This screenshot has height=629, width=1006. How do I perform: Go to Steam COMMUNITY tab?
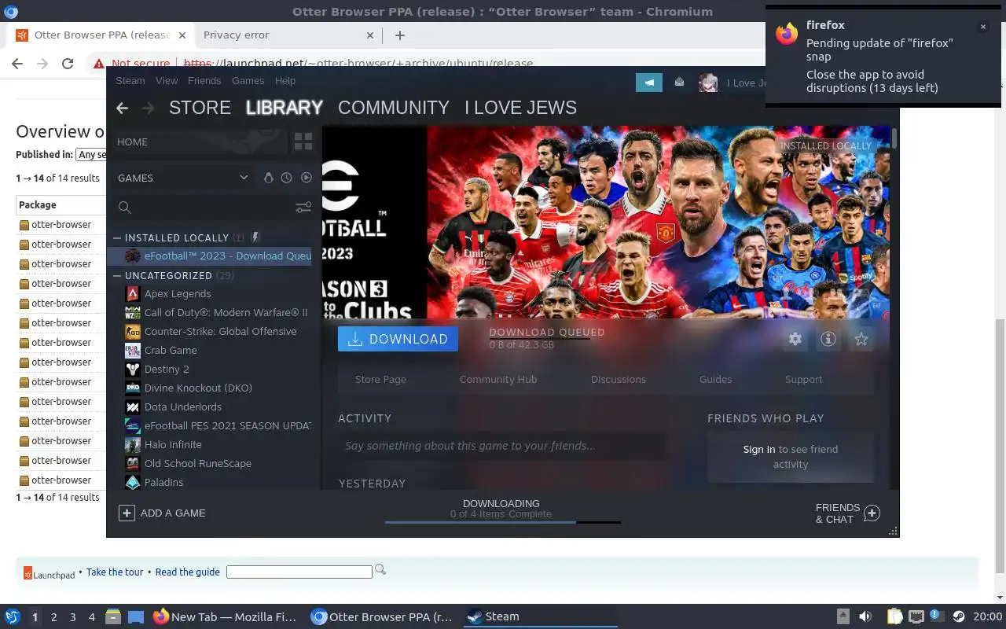click(x=394, y=108)
